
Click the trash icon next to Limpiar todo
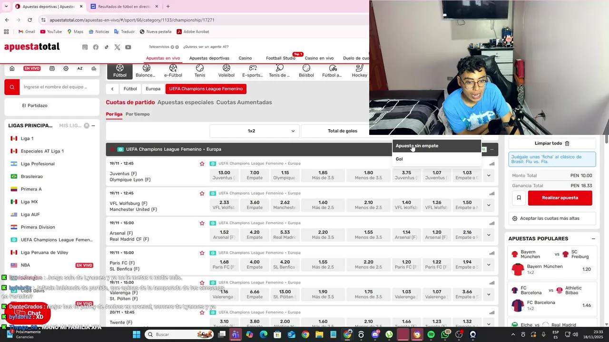[567, 143]
